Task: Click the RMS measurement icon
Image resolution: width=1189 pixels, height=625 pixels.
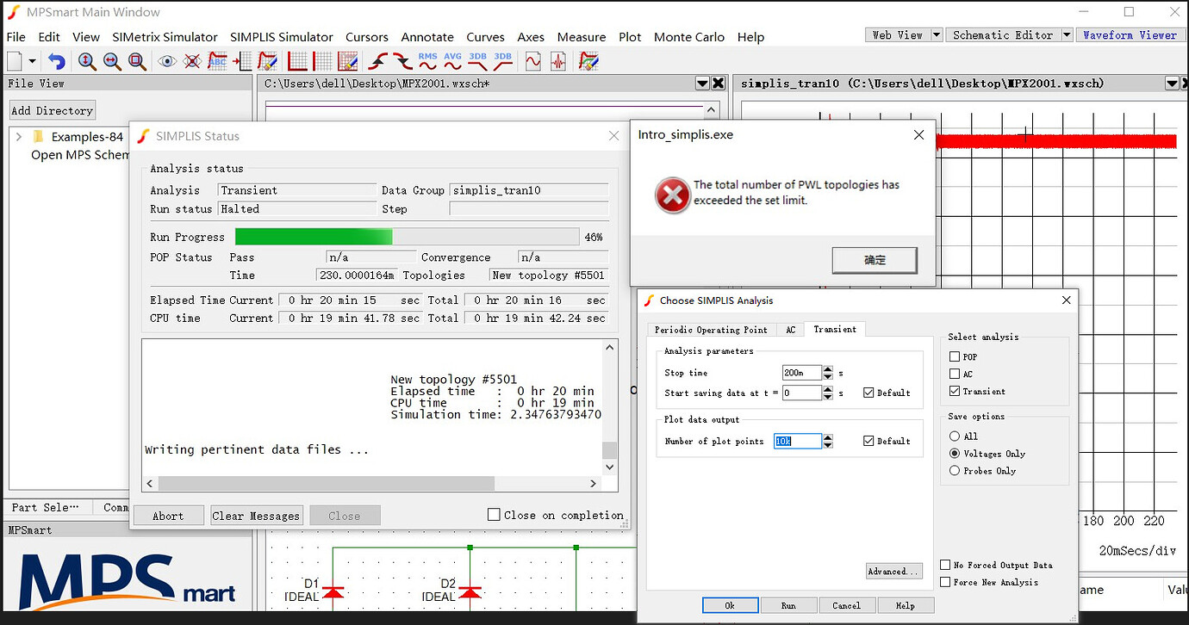Action: click(427, 61)
